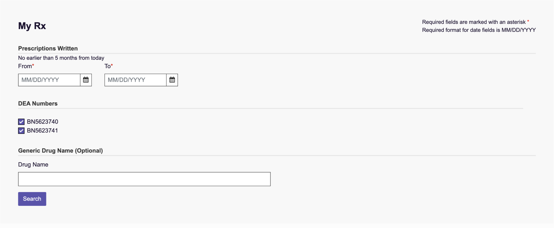Select the DEA Numbers section heading
Viewport: 554px width, 228px height.
point(38,103)
